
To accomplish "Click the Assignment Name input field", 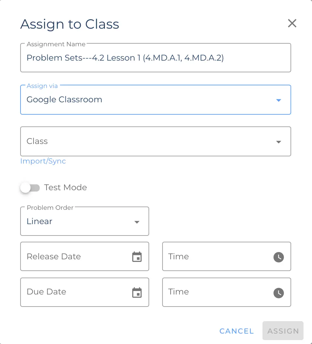I will point(156,58).
